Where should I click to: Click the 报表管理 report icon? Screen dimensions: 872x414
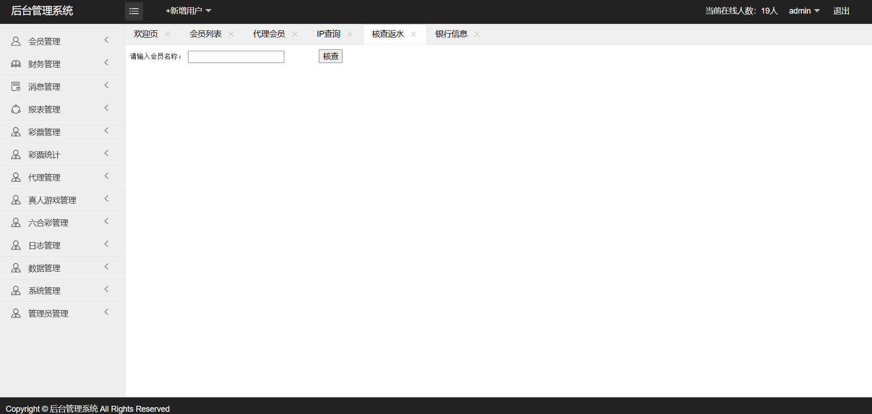click(x=16, y=109)
